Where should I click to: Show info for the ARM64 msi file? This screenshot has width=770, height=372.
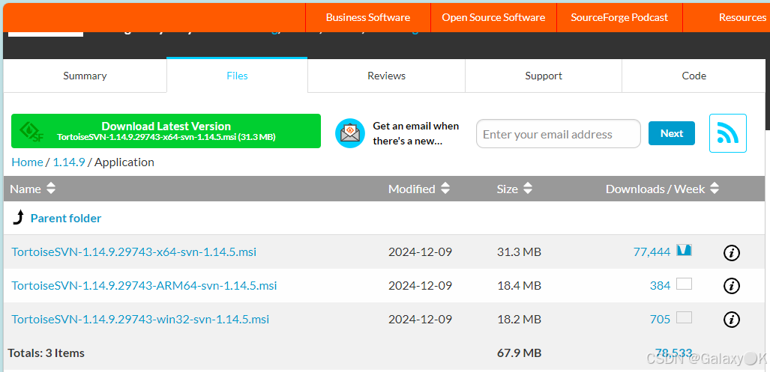point(732,286)
